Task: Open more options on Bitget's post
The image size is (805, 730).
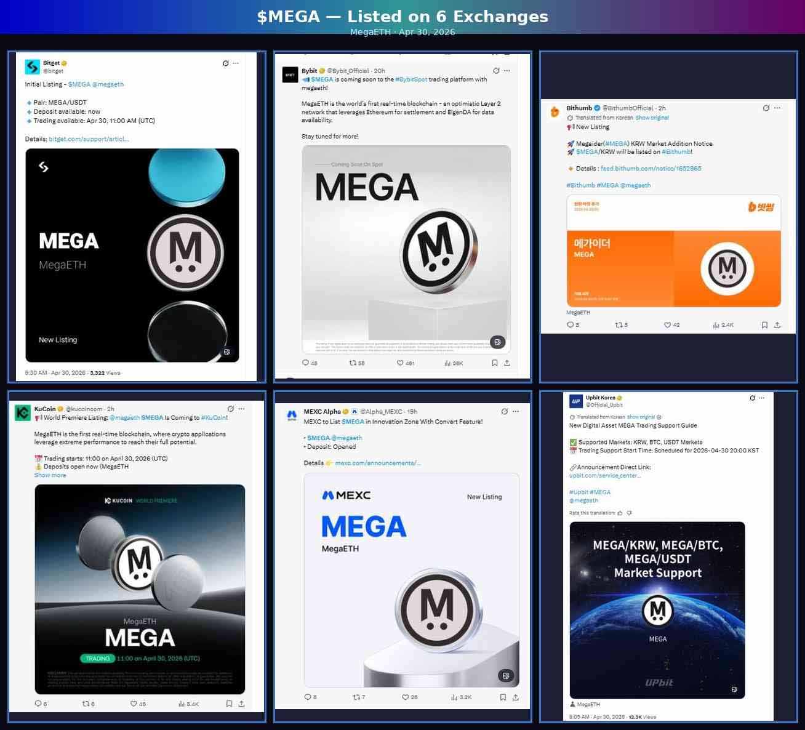Action: (236, 63)
